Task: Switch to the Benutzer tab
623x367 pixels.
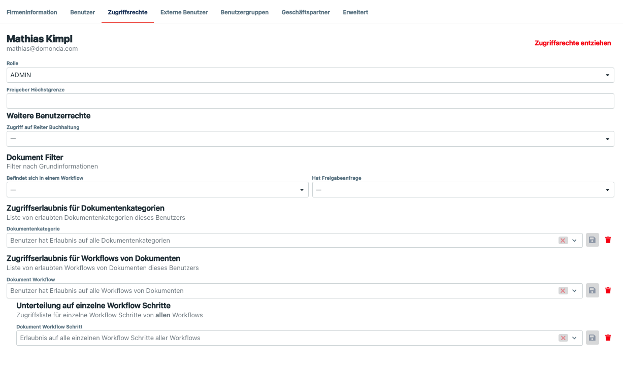Action: coord(82,12)
